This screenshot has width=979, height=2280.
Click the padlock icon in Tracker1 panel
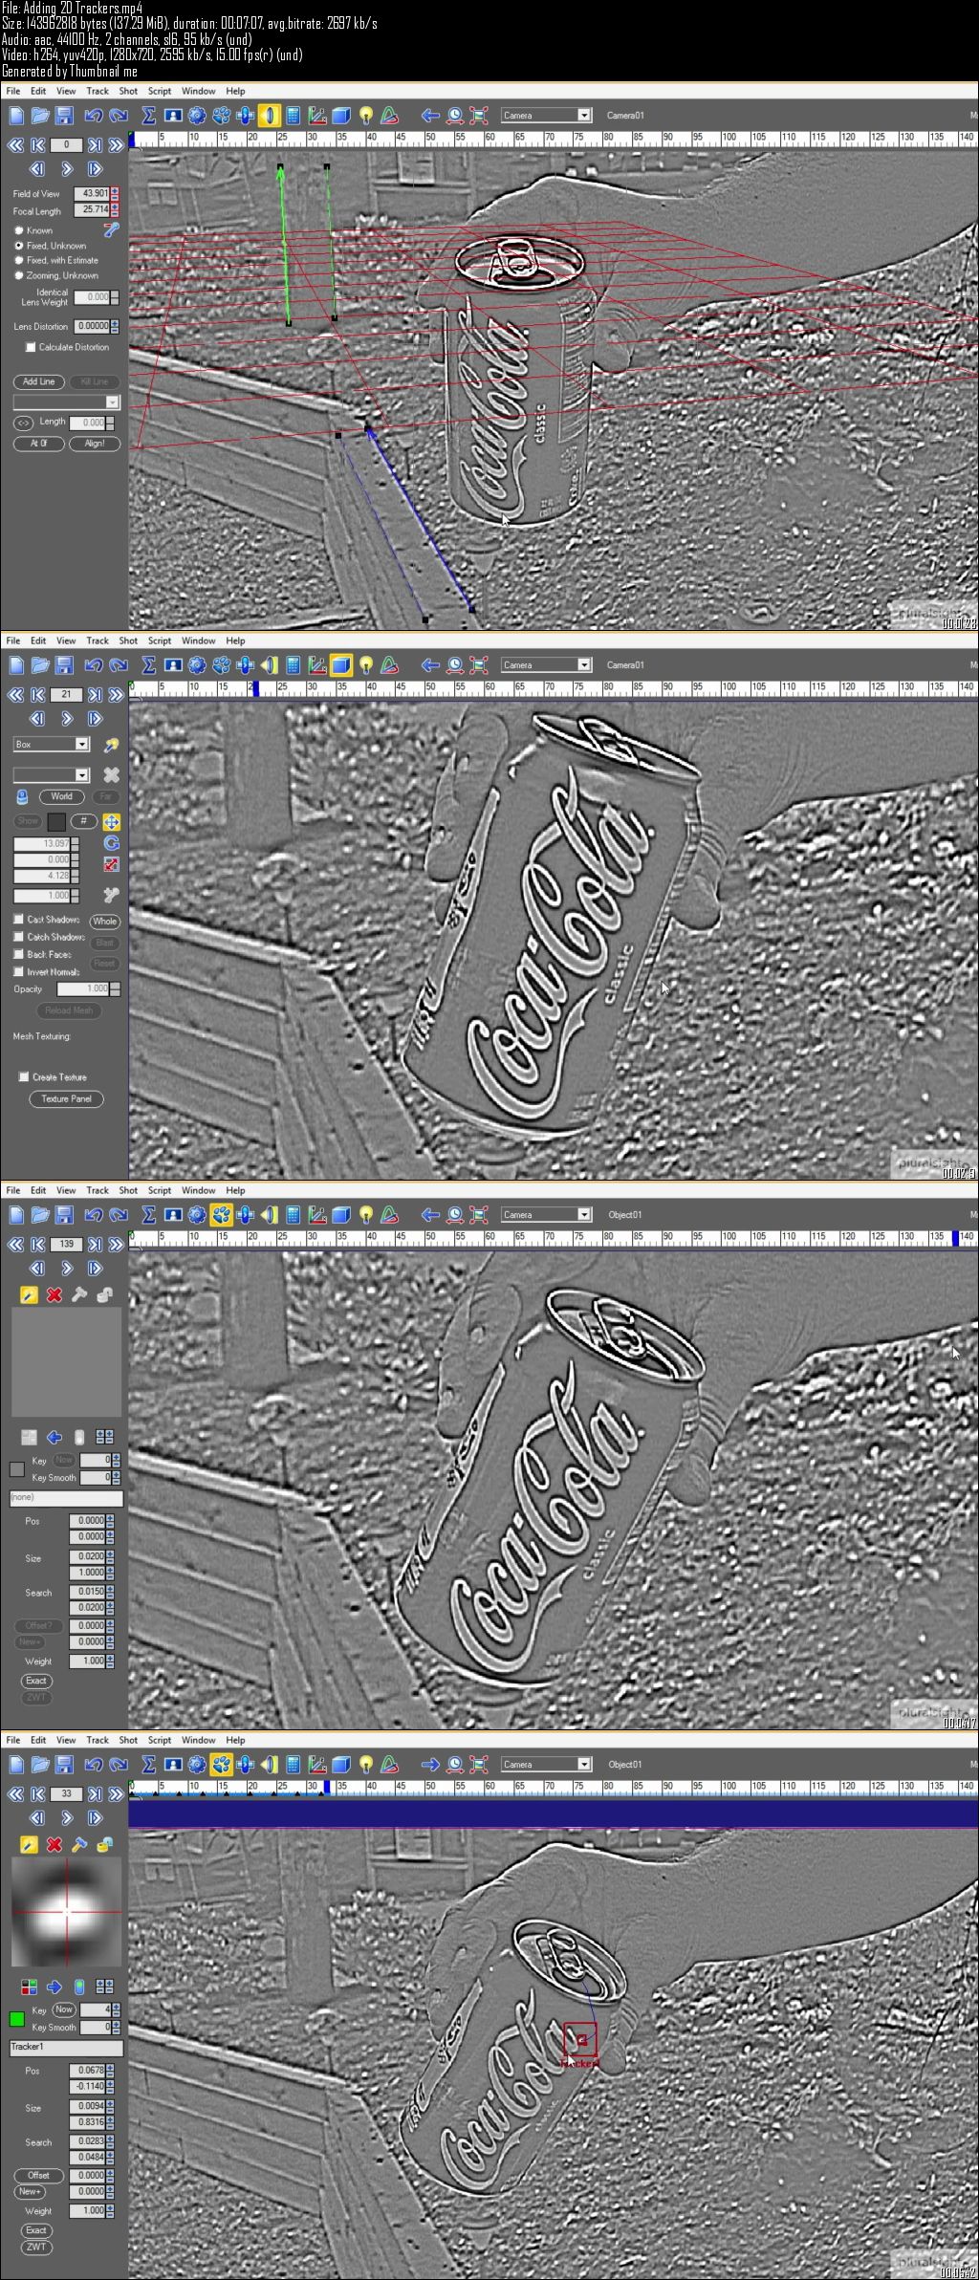coord(104,1844)
